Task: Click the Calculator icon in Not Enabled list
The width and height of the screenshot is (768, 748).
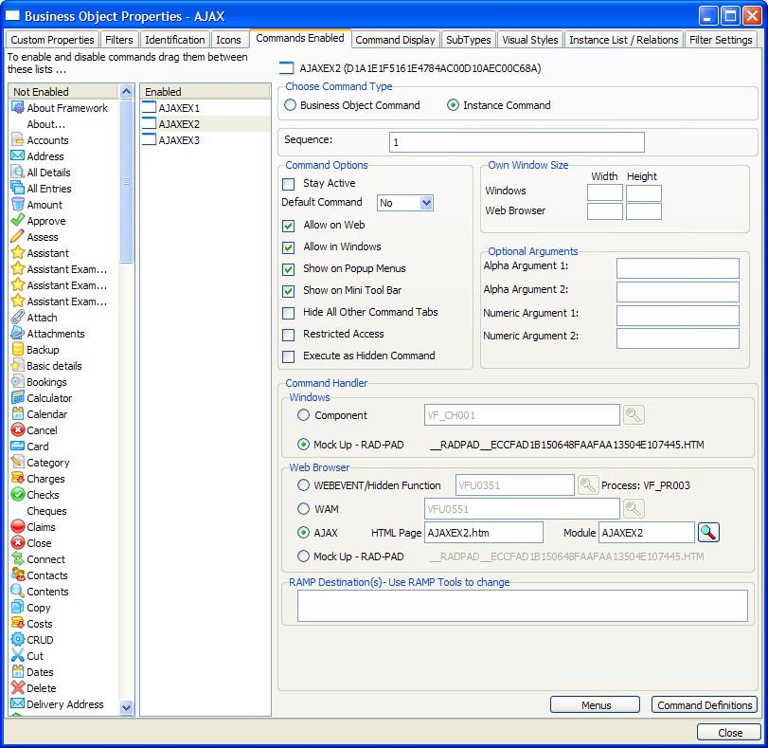Action: point(18,398)
